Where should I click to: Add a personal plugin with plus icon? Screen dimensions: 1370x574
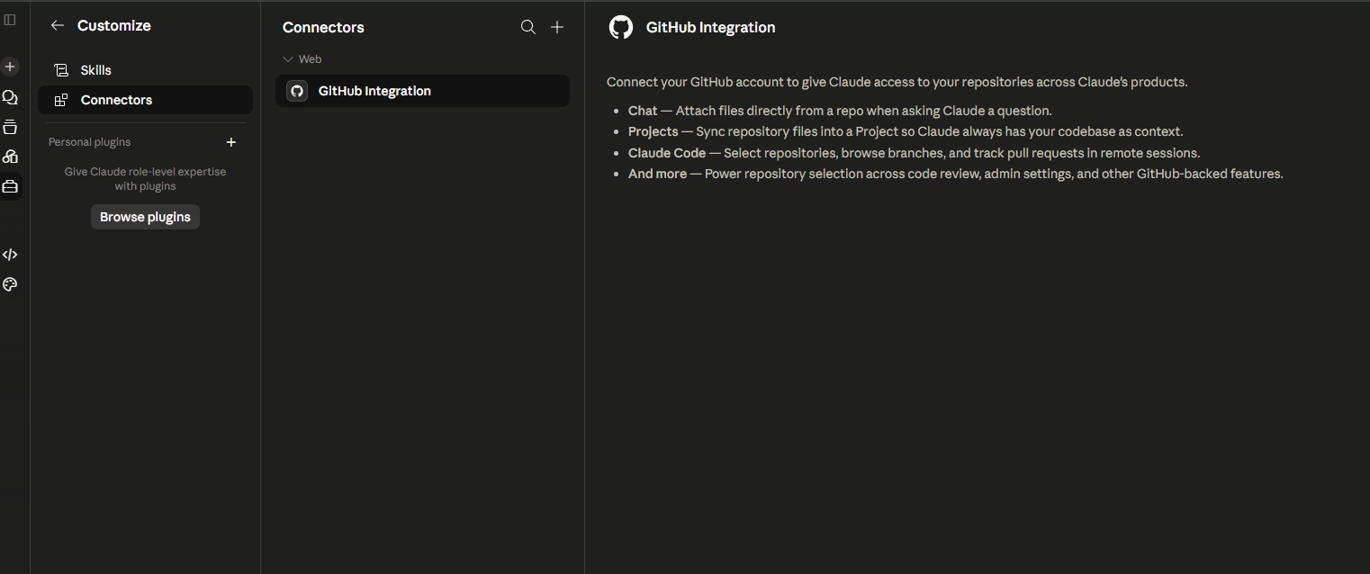point(231,142)
